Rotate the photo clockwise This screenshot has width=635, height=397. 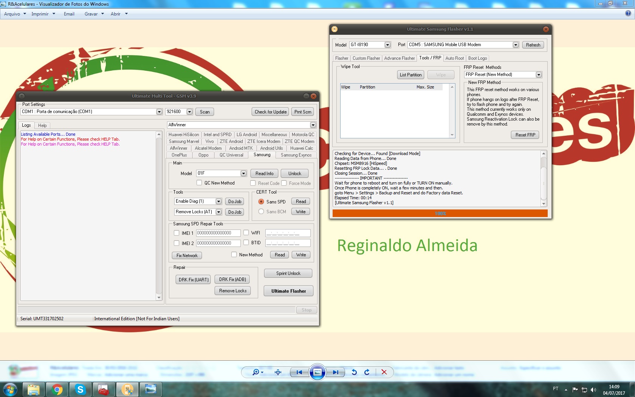367,372
